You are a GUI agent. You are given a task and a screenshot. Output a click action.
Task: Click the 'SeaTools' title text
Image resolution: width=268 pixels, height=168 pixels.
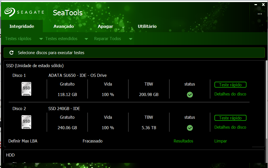tap(68, 13)
